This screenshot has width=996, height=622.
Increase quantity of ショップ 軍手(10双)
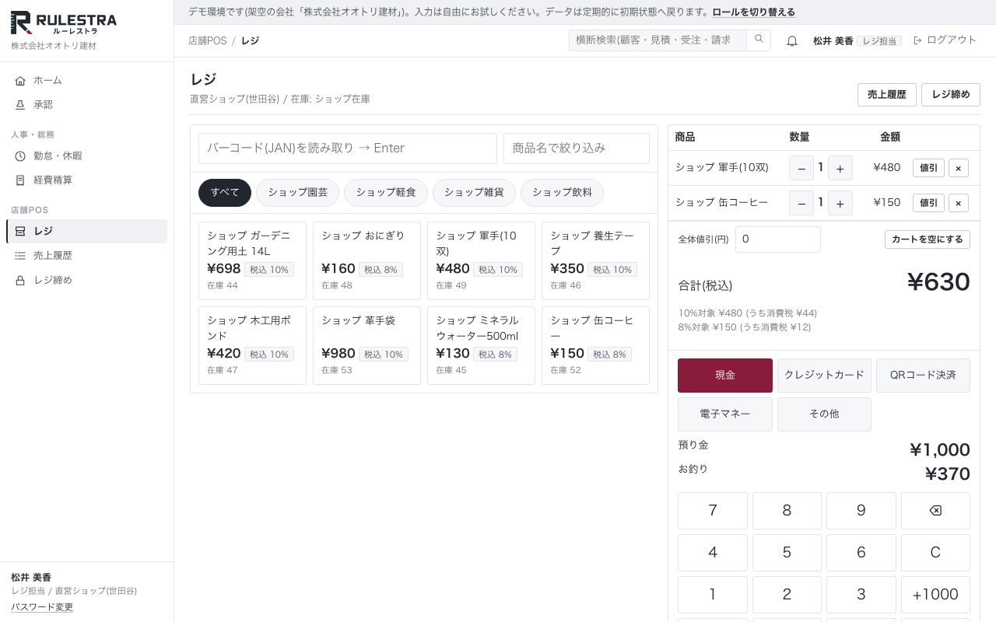coord(840,168)
